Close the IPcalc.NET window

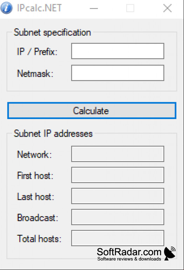click(x=167, y=8)
